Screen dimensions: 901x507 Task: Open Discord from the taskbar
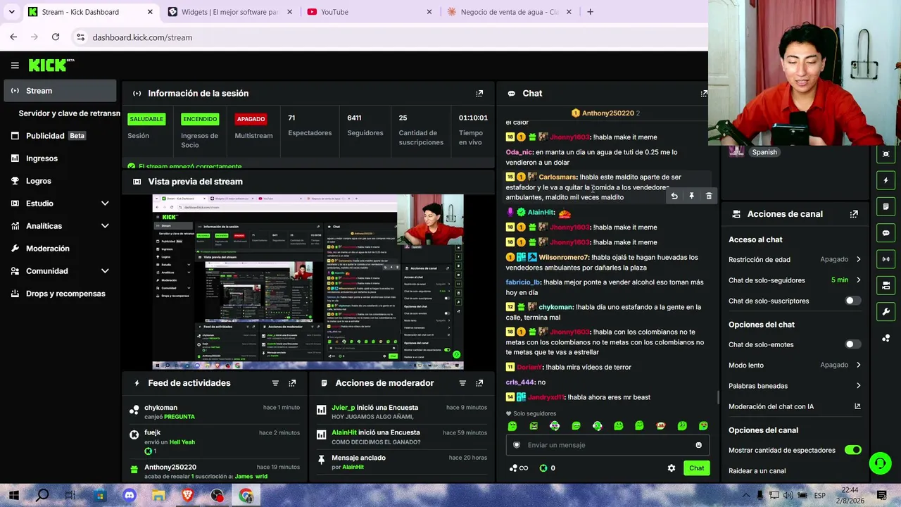129,496
